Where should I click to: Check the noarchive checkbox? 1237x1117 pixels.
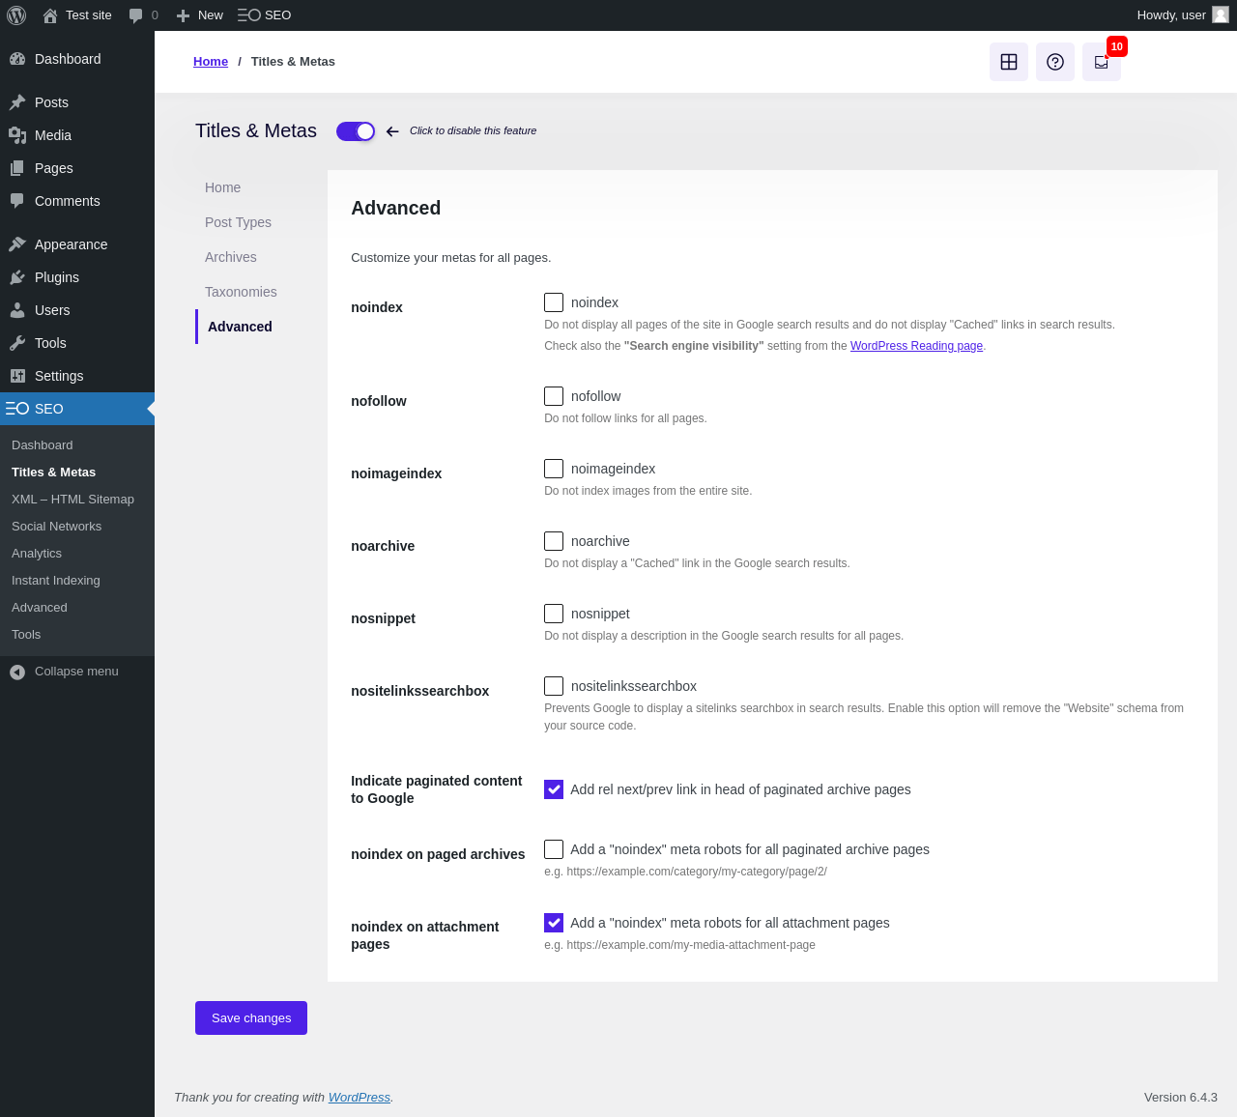pyautogui.click(x=554, y=541)
